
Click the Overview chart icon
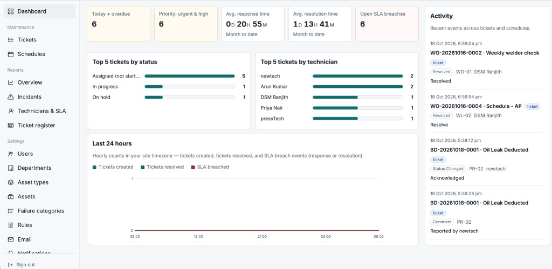pyautogui.click(x=11, y=82)
